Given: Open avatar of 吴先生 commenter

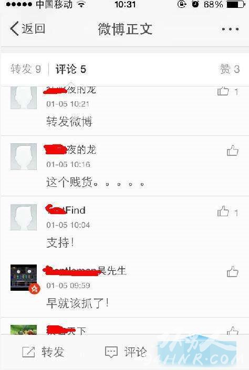Looking at the screenshot, I should pyautogui.click(x=24, y=278).
